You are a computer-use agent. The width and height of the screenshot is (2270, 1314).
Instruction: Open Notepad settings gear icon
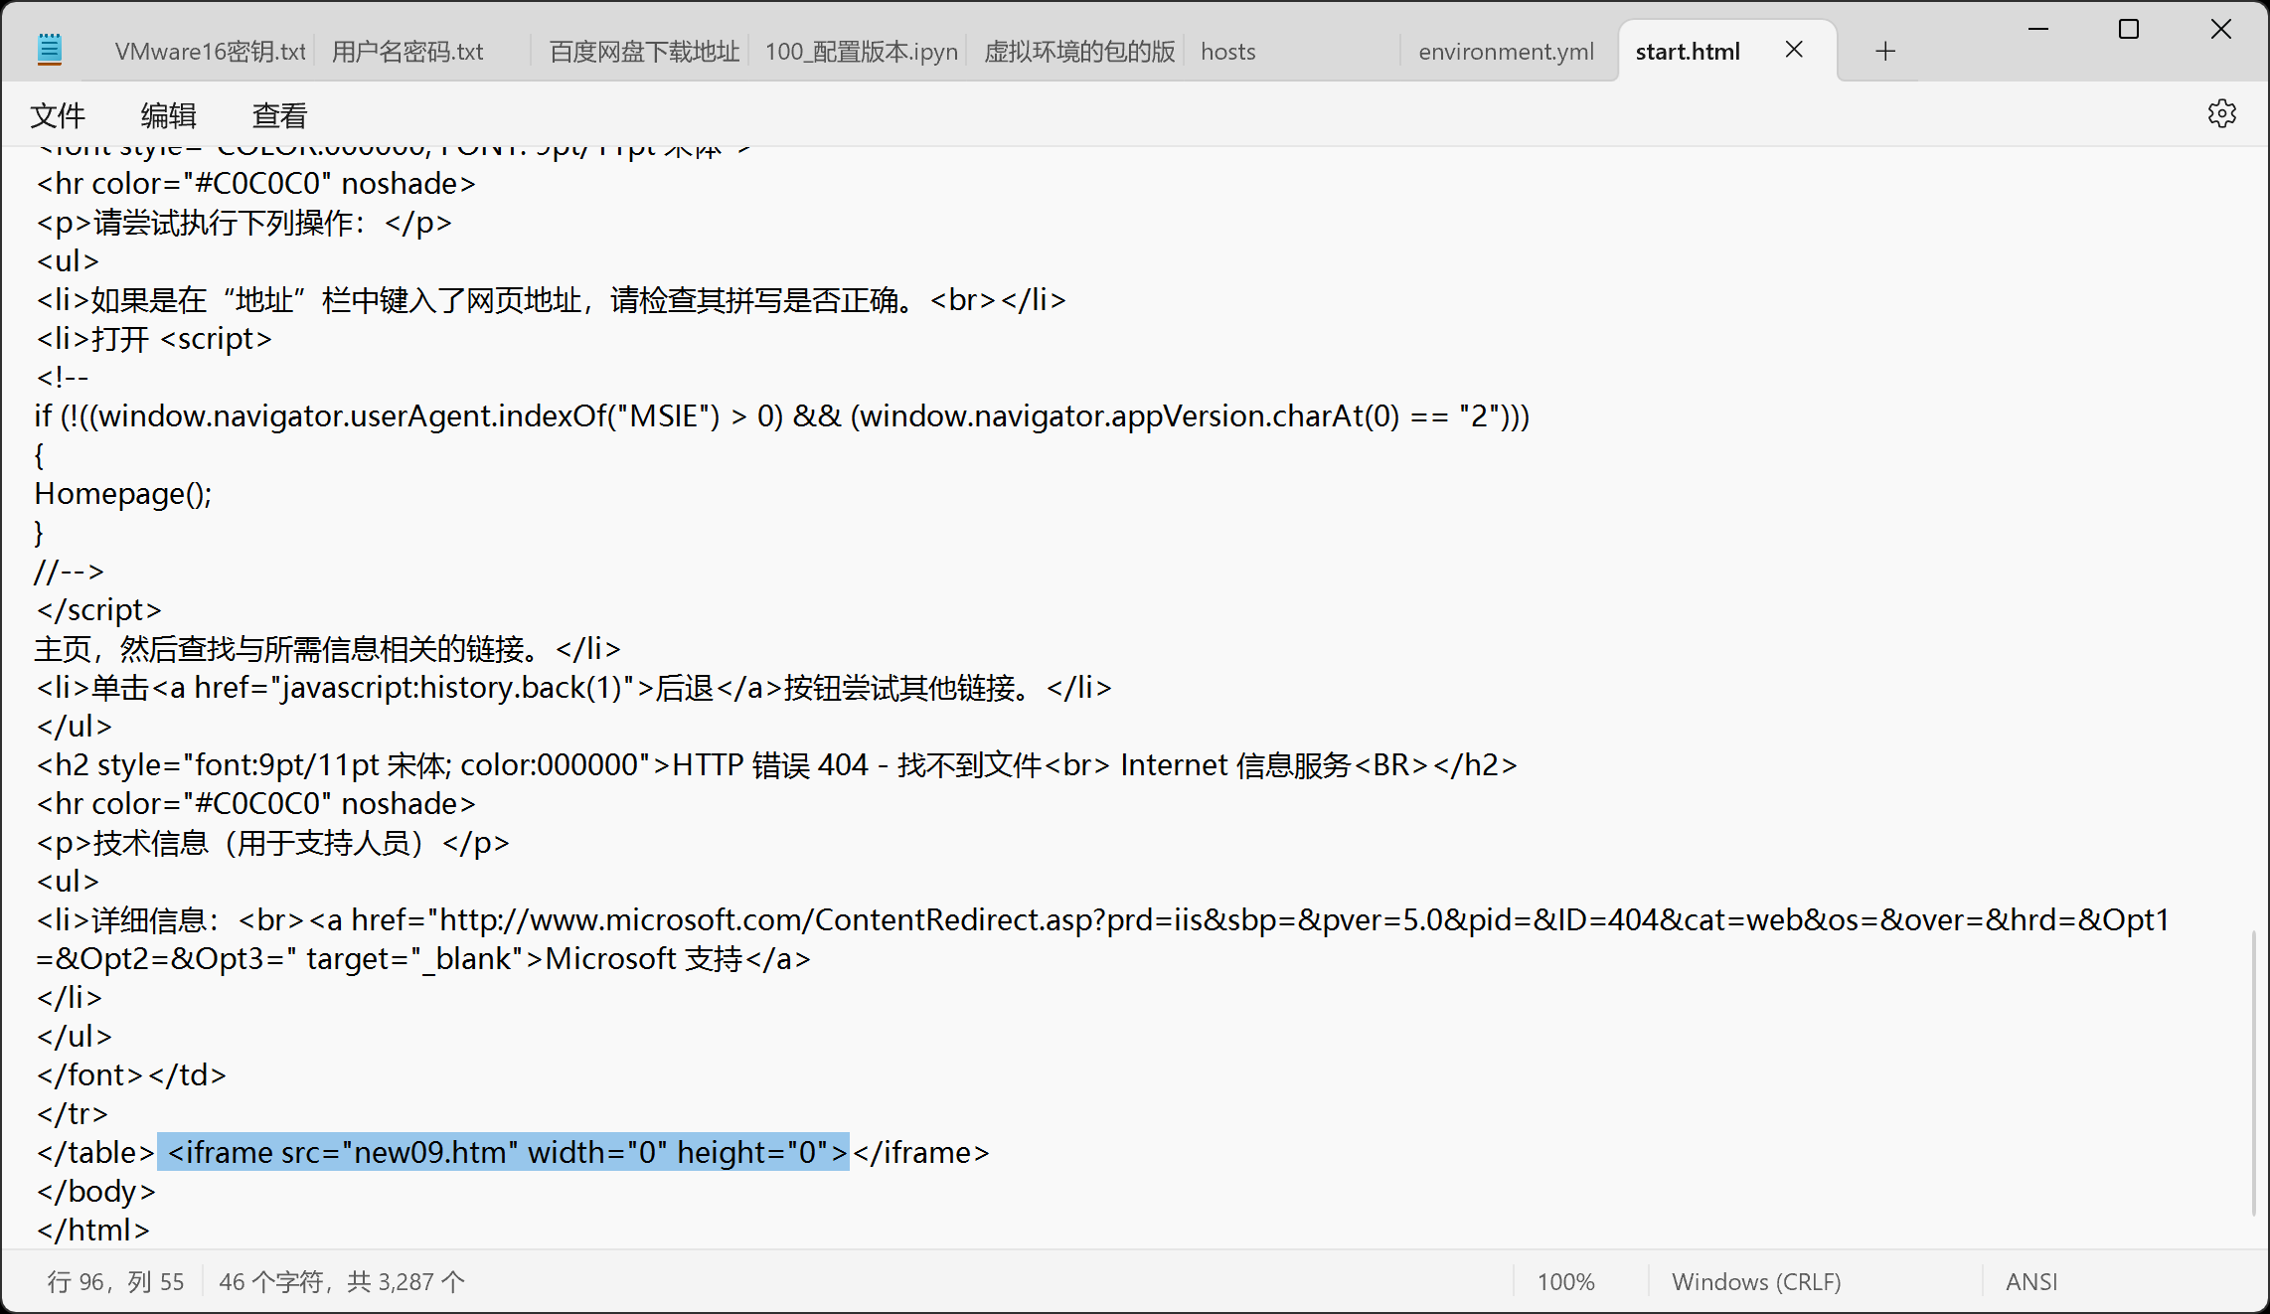2221,113
